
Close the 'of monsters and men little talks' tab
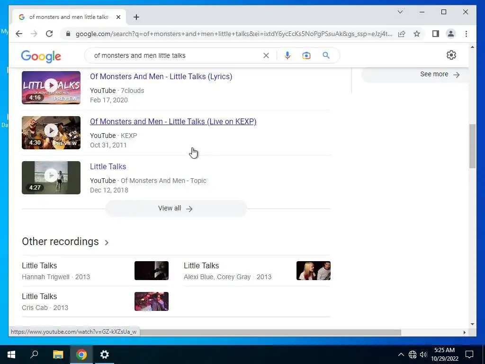point(118,17)
